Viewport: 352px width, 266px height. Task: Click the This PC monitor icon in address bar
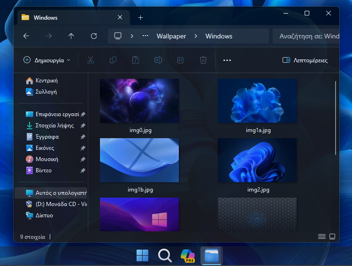click(118, 36)
